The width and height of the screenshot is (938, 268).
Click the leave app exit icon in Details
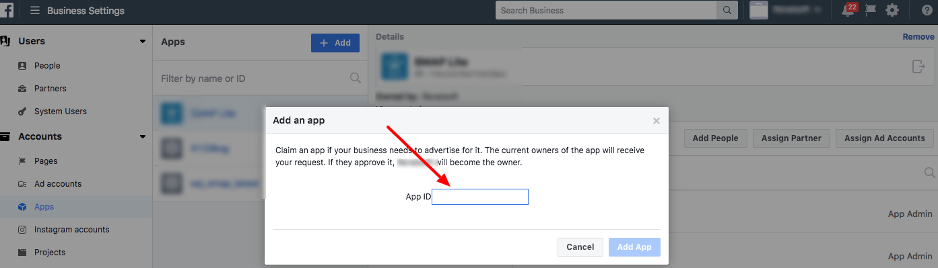pyautogui.click(x=918, y=66)
